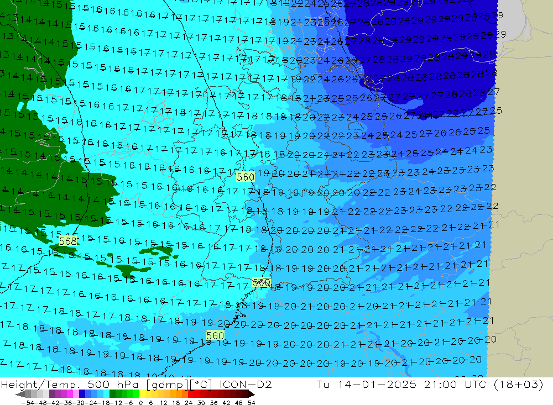The image size is (553, 405).
Task: Click the legend scale value 0
Action: 140,403
